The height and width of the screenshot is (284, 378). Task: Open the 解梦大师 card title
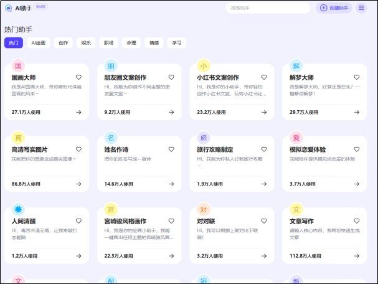[301, 78]
